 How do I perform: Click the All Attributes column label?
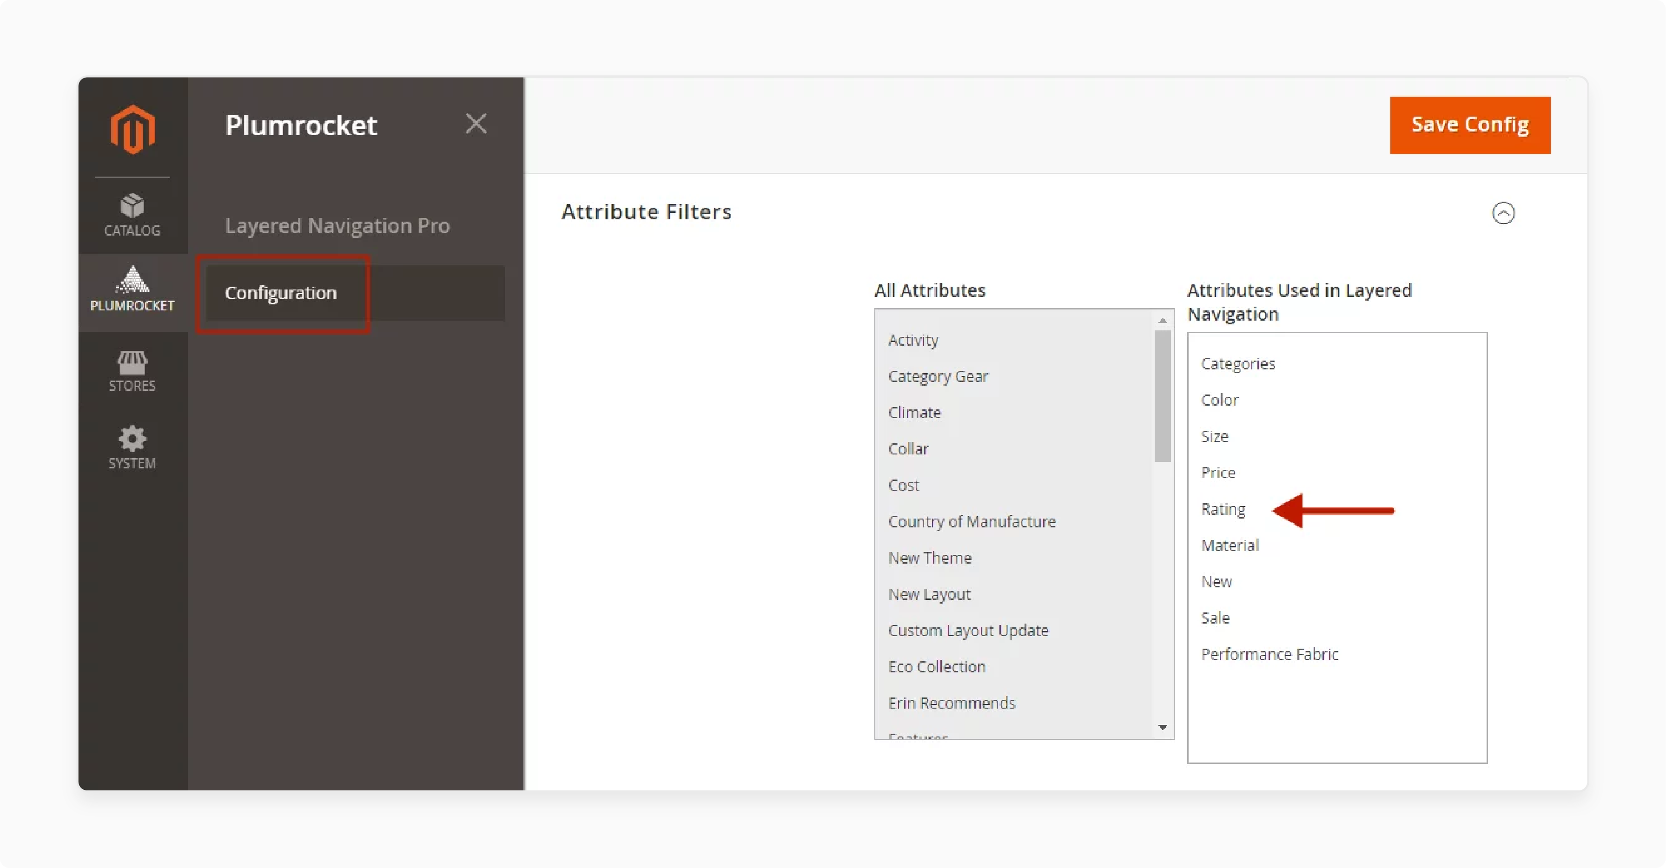pyautogui.click(x=929, y=290)
